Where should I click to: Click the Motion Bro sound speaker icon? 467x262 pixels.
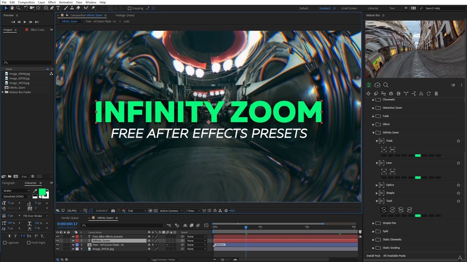(453, 85)
